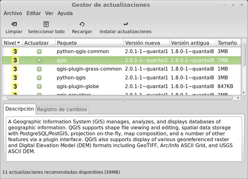Open the Editar menu

coord(34,13)
